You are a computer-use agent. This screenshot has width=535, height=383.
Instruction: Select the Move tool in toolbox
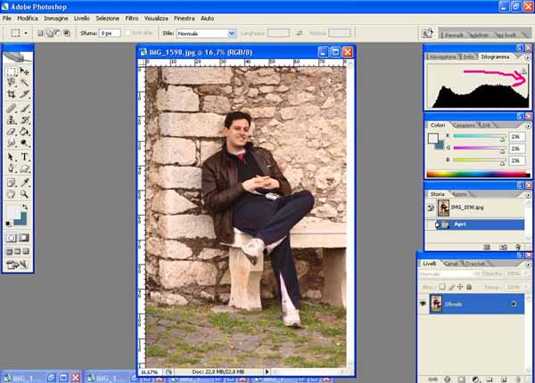pos(25,71)
